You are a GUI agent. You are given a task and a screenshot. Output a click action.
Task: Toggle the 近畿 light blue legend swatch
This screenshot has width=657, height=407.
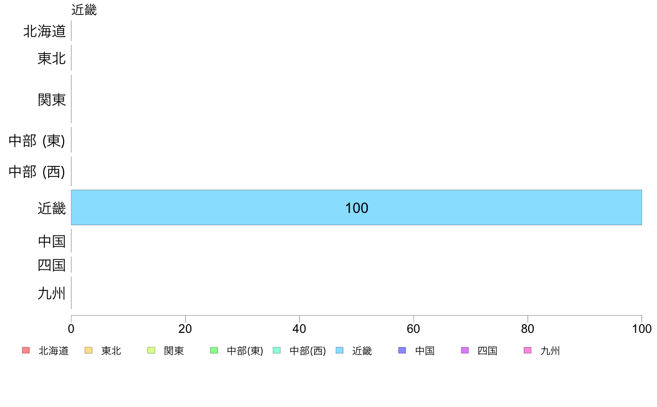[340, 351]
